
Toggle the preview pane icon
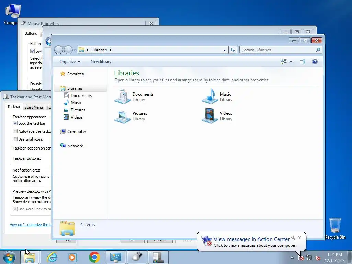tap(302, 62)
